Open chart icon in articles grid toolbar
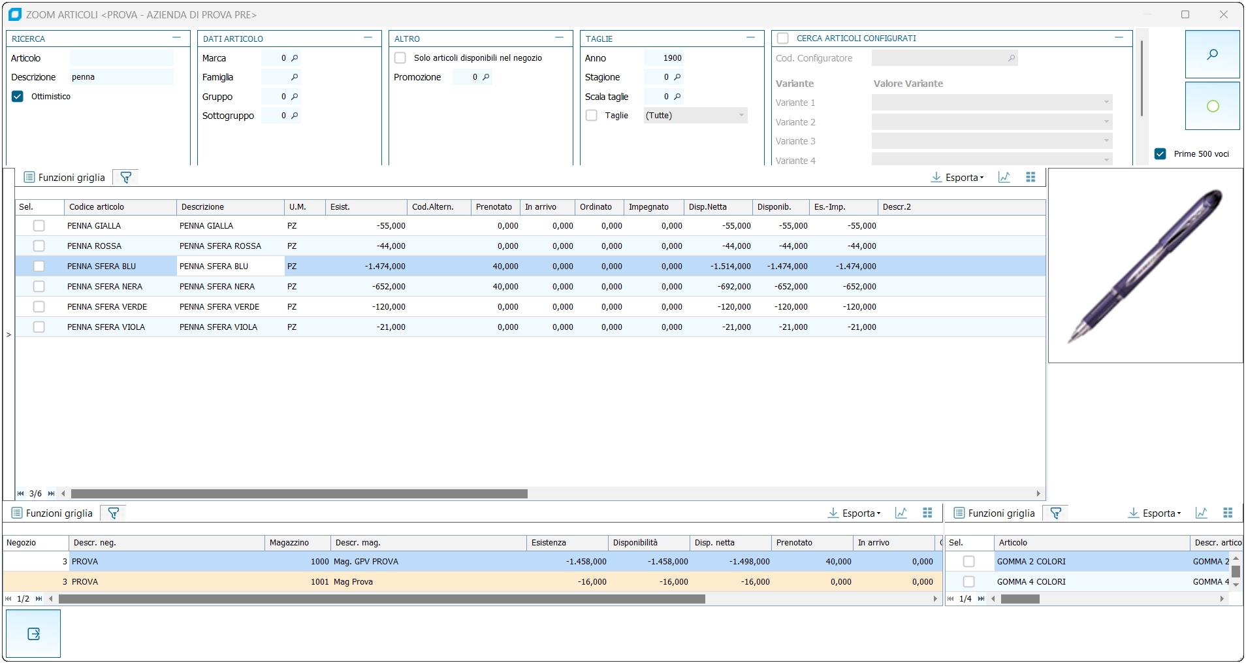The image size is (1246, 663). [1004, 177]
